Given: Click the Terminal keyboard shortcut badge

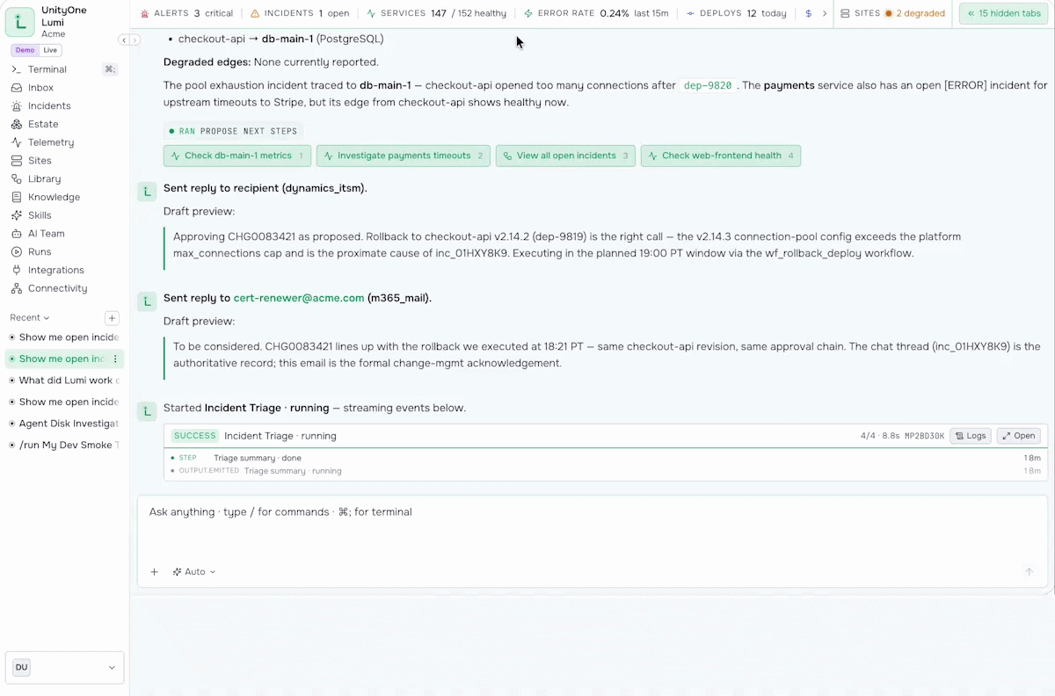Looking at the screenshot, I should pos(110,69).
